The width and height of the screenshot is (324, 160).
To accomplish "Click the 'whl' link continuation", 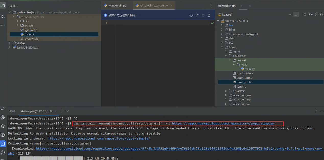I will click(11, 153).
